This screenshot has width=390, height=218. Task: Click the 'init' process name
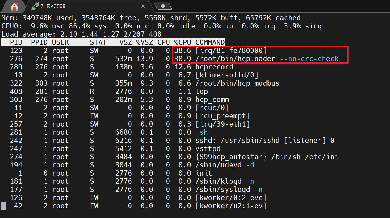point(204,173)
